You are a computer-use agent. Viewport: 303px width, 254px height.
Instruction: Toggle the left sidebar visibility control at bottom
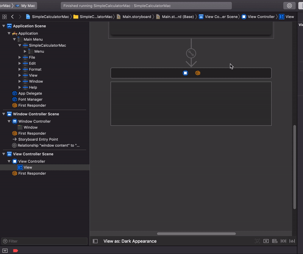pos(95,241)
